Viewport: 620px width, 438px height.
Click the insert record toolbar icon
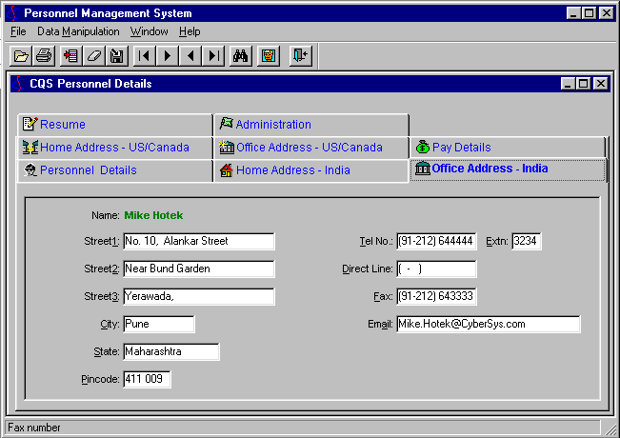tap(70, 56)
